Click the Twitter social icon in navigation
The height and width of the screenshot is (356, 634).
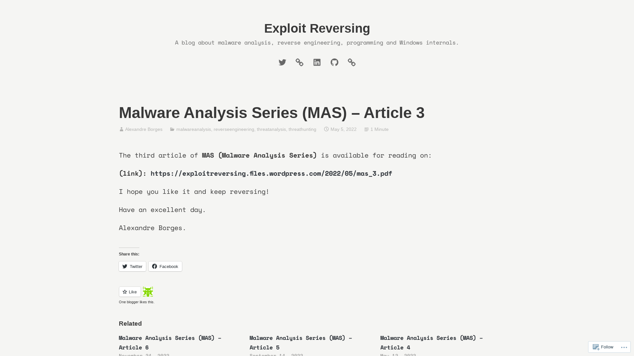click(x=282, y=62)
